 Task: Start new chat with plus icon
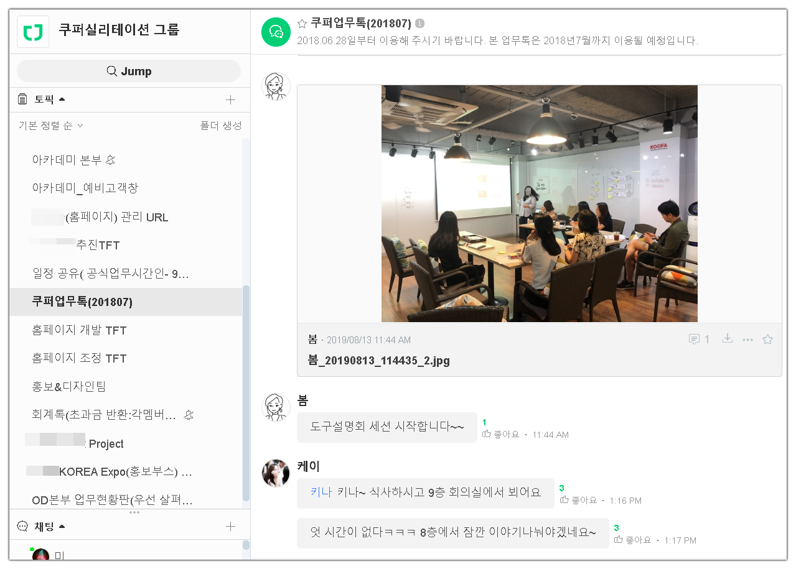230,527
